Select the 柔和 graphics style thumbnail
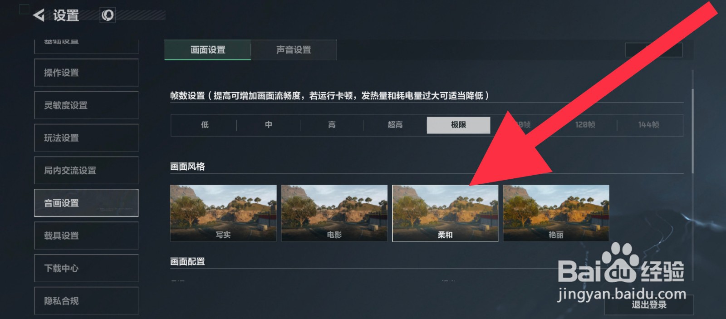This screenshot has height=319, width=726. coord(445,213)
